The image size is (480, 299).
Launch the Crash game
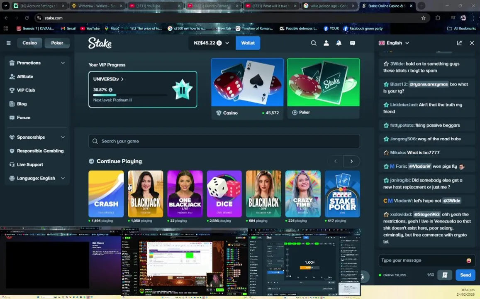pos(106,194)
